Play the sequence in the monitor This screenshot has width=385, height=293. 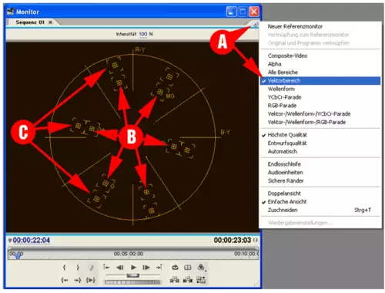tap(133, 268)
